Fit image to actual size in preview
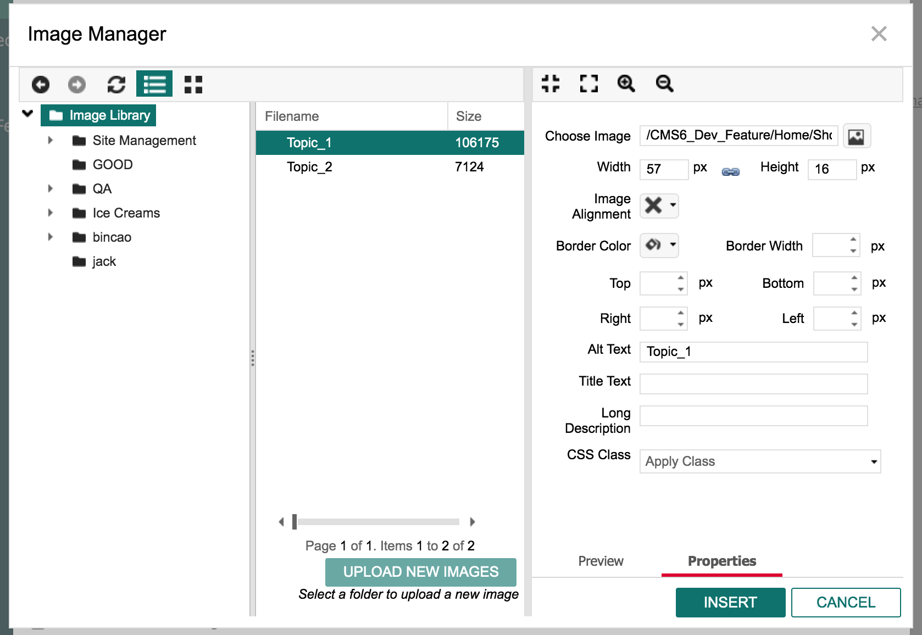The width and height of the screenshot is (922, 635). 551,84
